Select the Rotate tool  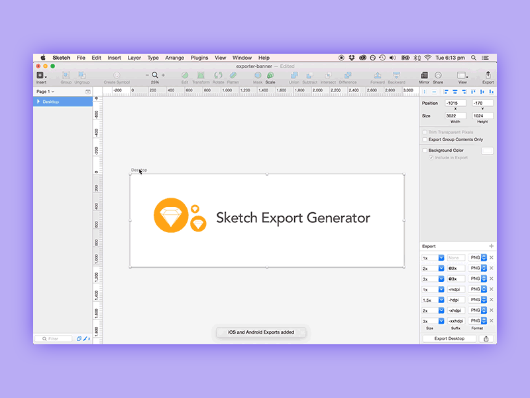[218, 76]
